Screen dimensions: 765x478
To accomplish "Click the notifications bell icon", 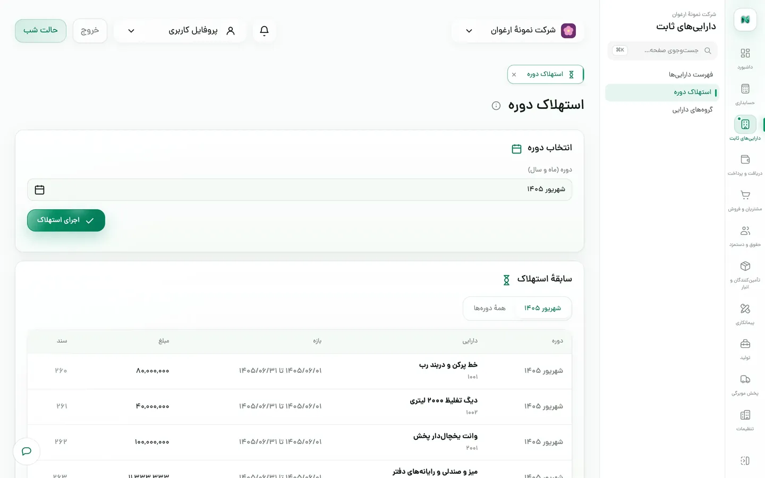I will pos(264,31).
